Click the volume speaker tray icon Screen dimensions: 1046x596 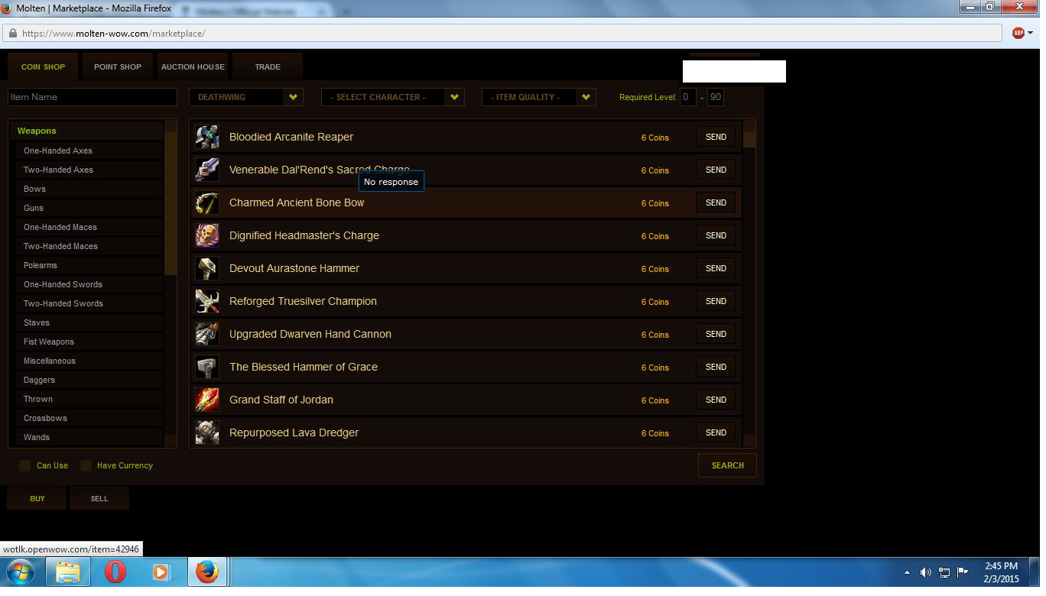tap(926, 572)
